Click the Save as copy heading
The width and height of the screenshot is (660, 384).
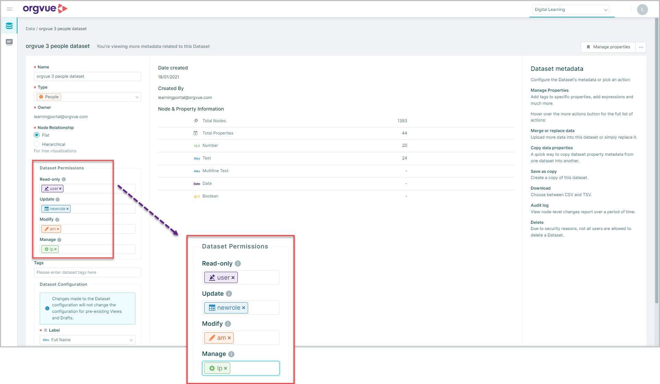[543, 171]
